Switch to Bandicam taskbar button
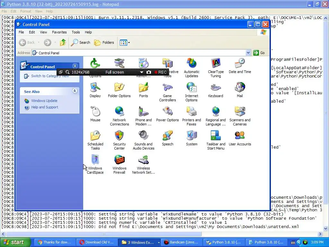This screenshot has height=247, width=329. point(181,242)
